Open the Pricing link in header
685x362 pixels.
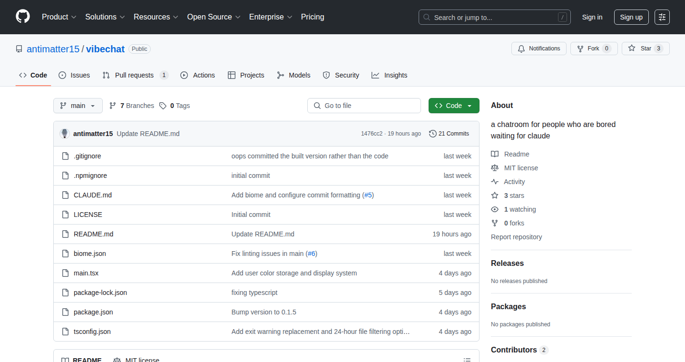click(x=313, y=17)
